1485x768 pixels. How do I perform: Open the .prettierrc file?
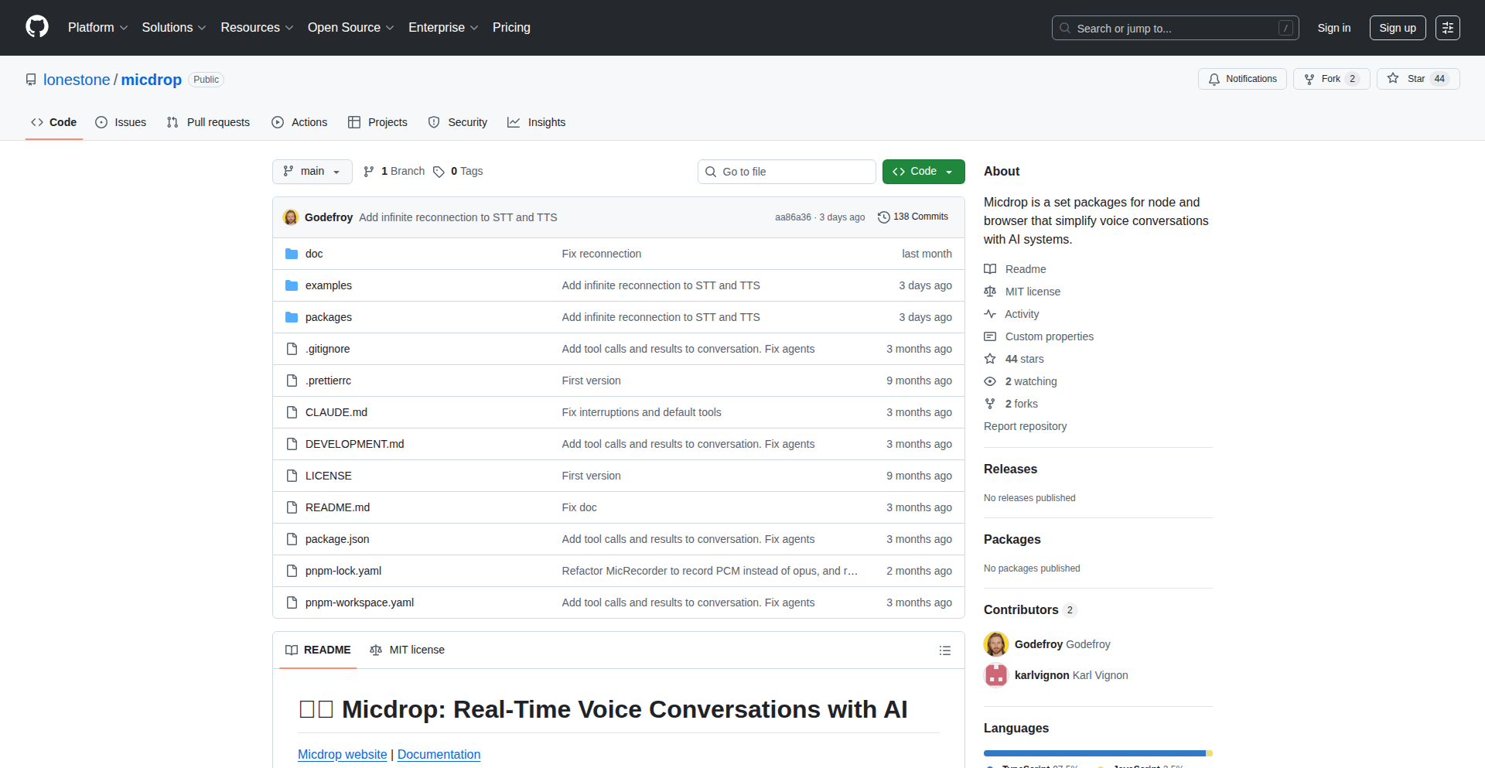(x=328, y=381)
